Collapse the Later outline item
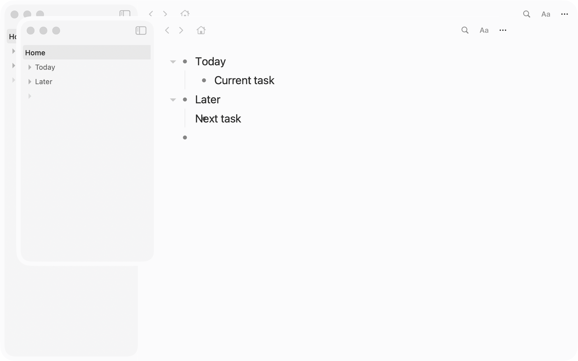Screen dimensions: 578x361 pyautogui.click(x=173, y=100)
